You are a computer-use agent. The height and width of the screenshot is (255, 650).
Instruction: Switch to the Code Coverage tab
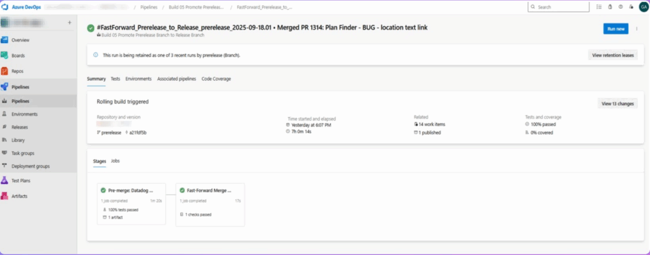point(216,79)
